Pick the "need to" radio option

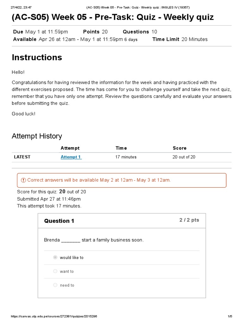[x=55, y=285]
